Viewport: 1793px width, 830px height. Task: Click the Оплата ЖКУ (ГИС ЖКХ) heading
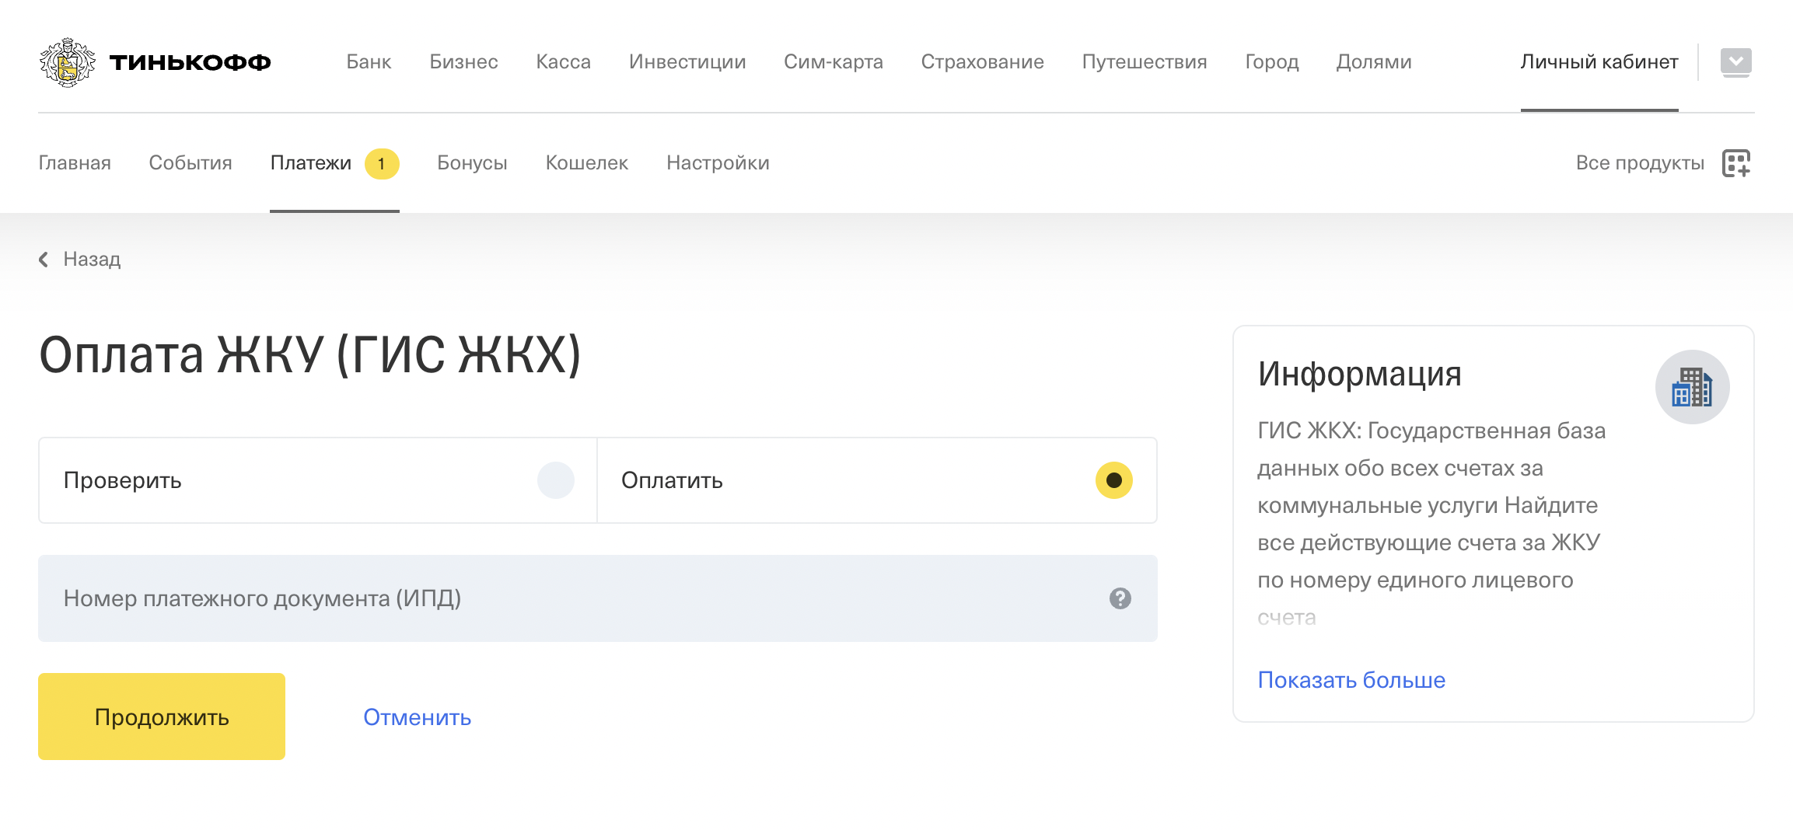(x=310, y=355)
